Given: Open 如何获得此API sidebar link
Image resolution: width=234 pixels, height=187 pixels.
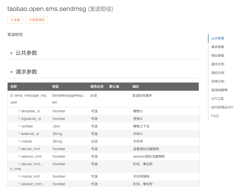Looking at the screenshot, I should [222, 107].
